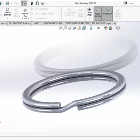
Task: Expand the Quick Snaps dropdown arrow
Action: pos(89,19)
